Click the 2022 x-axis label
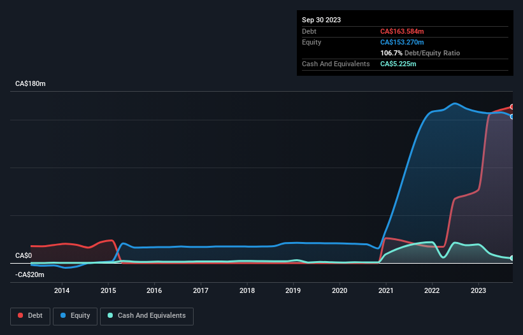Screen dimensions: 523x335 point(432,290)
